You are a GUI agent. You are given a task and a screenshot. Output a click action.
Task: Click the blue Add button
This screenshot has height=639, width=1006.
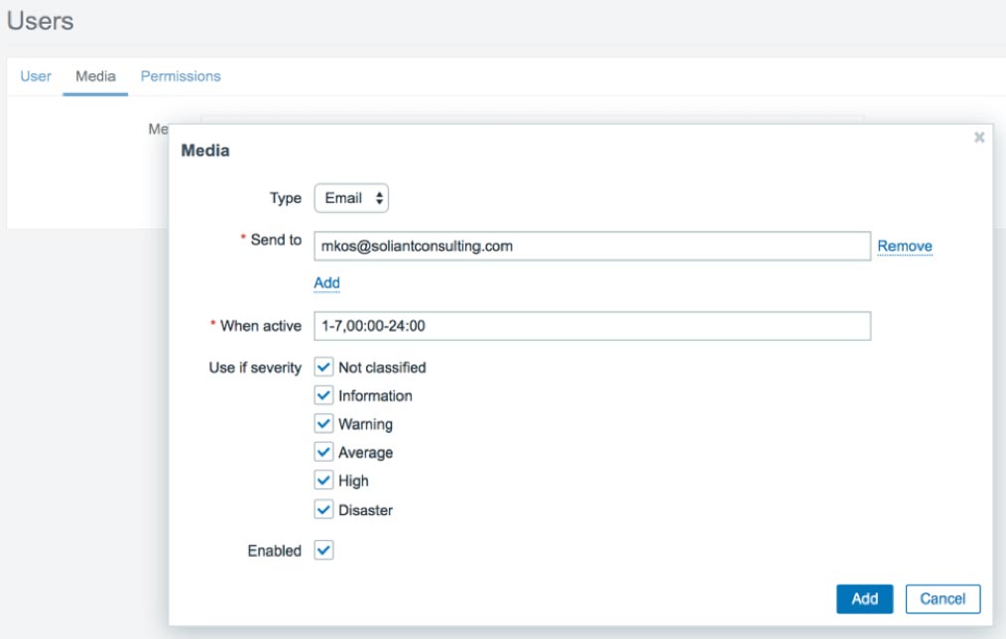[x=864, y=598]
